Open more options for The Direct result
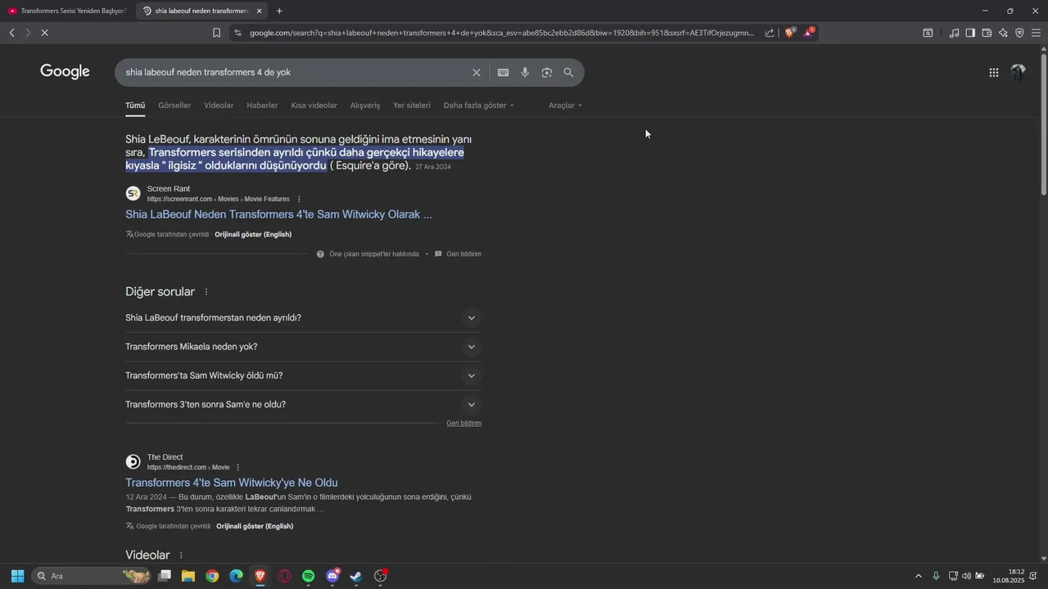The image size is (1048, 589). 238,467
